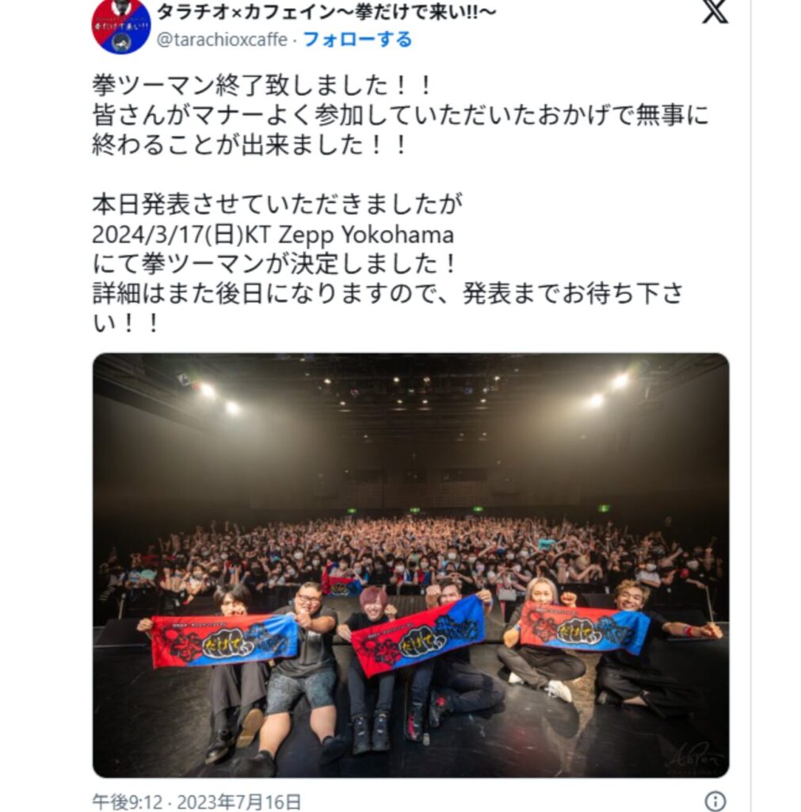Image resolution: width=801 pixels, height=812 pixels.
Task: Click the left red-blue towel in photo
Action: point(224,641)
